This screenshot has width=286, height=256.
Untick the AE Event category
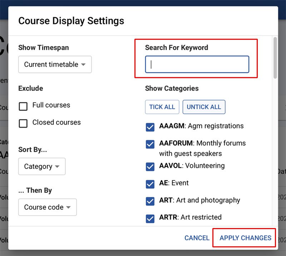click(150, 184)
